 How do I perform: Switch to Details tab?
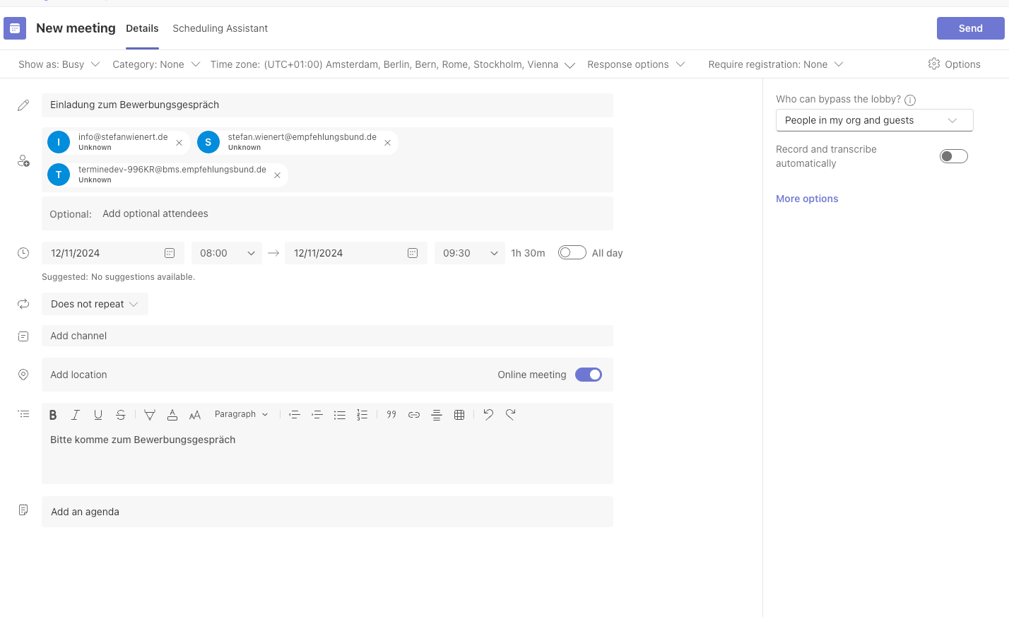142,28
